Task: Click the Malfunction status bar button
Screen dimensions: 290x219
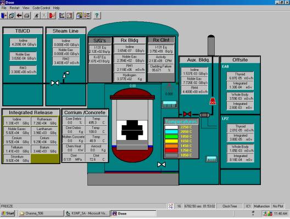Action: click(261, 206)
